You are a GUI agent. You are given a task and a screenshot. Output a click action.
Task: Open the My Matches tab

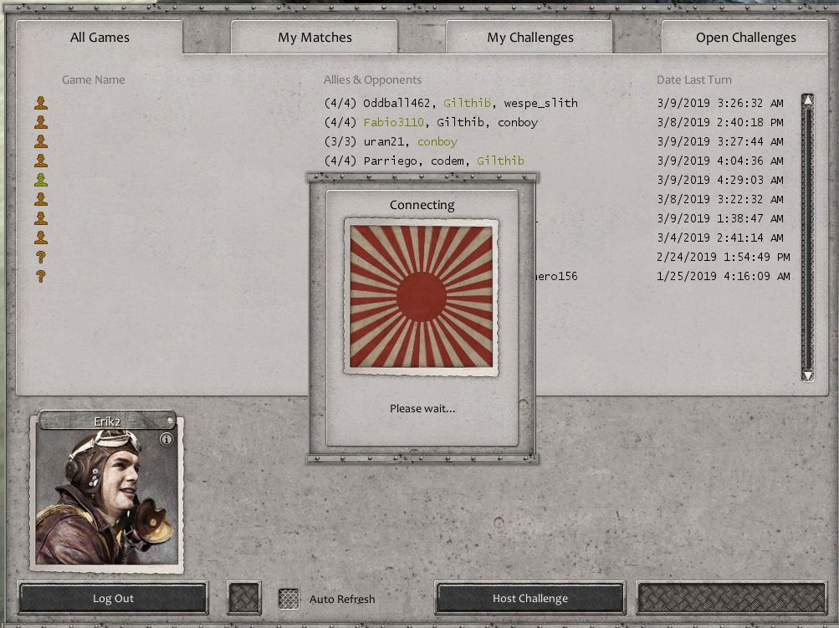pyautogui.click(x=315, y=37)
